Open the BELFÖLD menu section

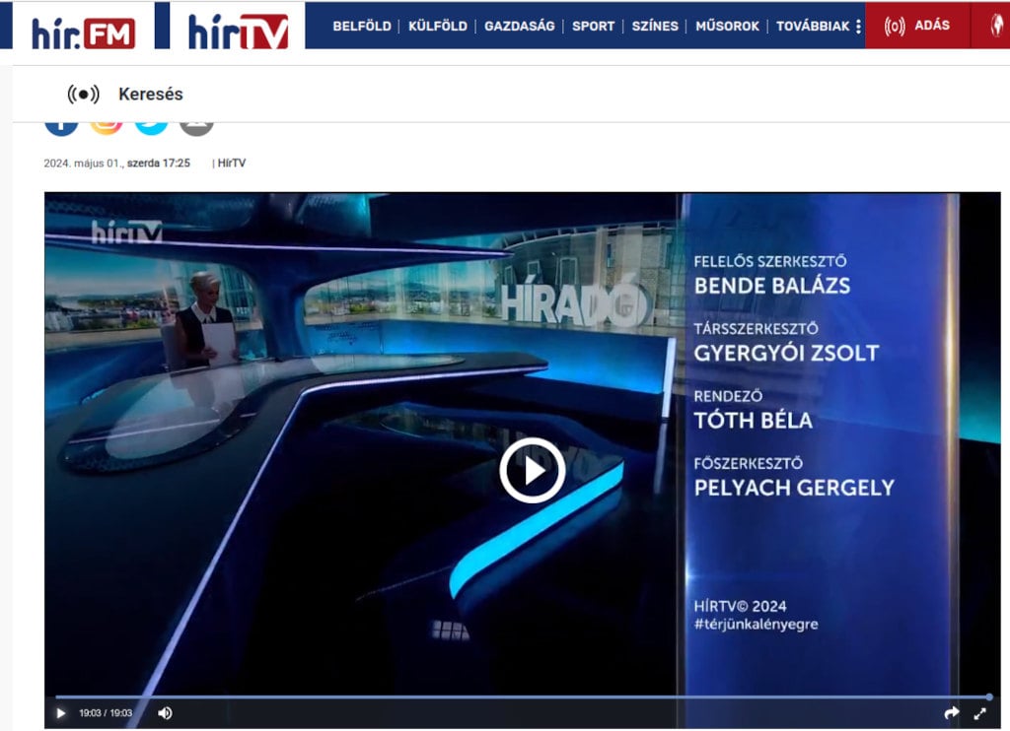pyautogui.click(x=361, y=27)
